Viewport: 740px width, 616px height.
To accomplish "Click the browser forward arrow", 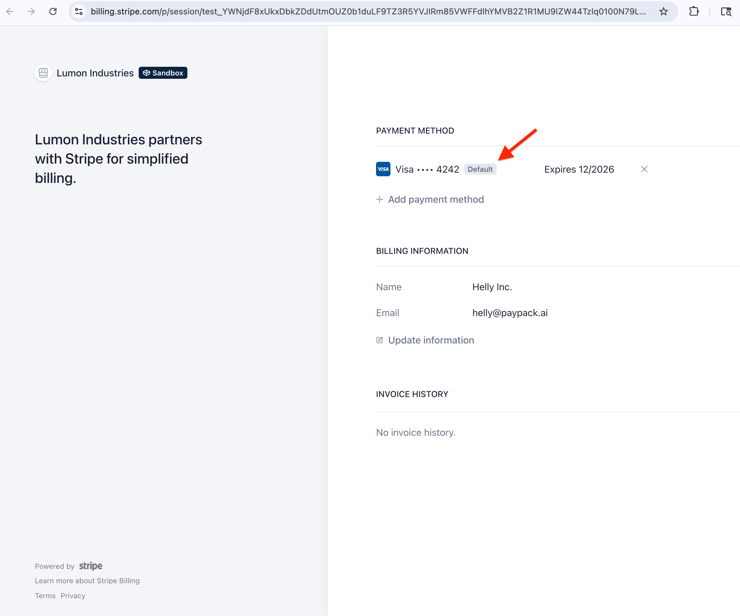I will pyautogui.click(x=31, y=12).
